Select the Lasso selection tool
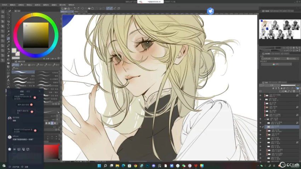The height and width of the screenshot is (169, 301). coord(8,28)
